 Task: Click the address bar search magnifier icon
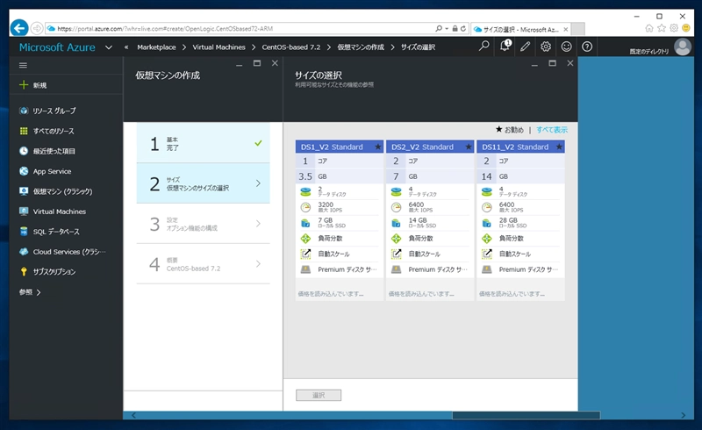pyautogui.click(x=439, y=28)
